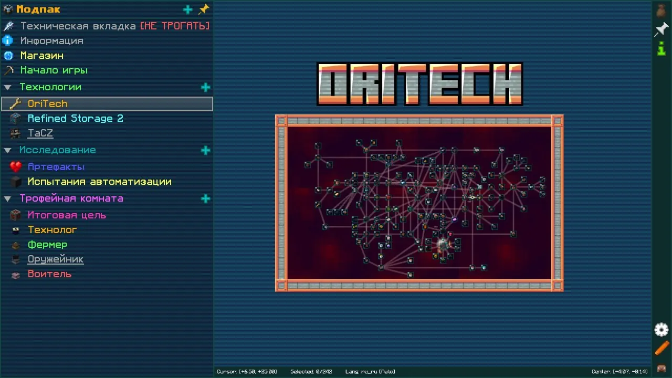Open the Итоговая цель chapter
Image resolution: width=672 pixels, height=378 pixels.
point(107,215)
